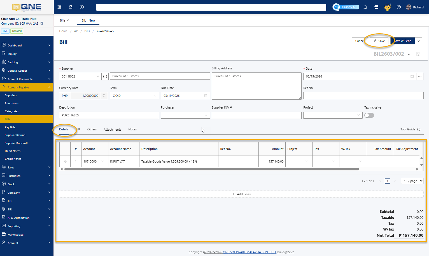The image size is (429, 256).
Task: Click the Cancel button
Action: tap(360, 41)
